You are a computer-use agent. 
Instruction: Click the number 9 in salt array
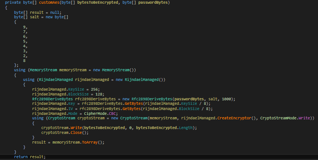25,27
